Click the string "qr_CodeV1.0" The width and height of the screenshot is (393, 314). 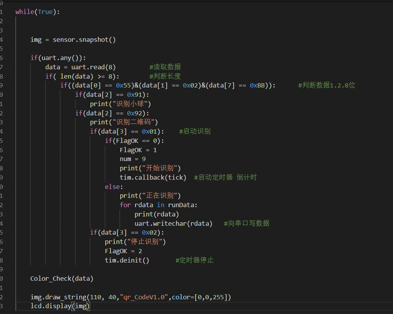tap(144, 297)
